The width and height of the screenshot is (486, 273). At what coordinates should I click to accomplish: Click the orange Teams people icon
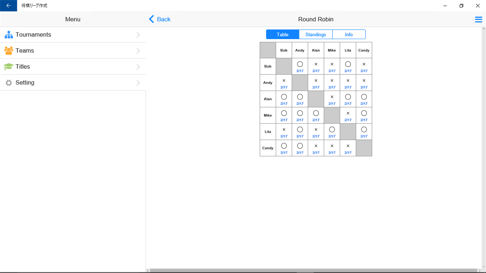8,51
